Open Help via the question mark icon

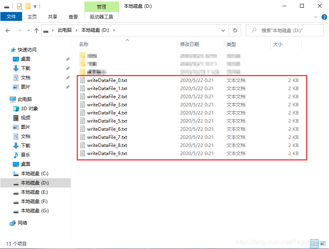[x=324, y=17]
